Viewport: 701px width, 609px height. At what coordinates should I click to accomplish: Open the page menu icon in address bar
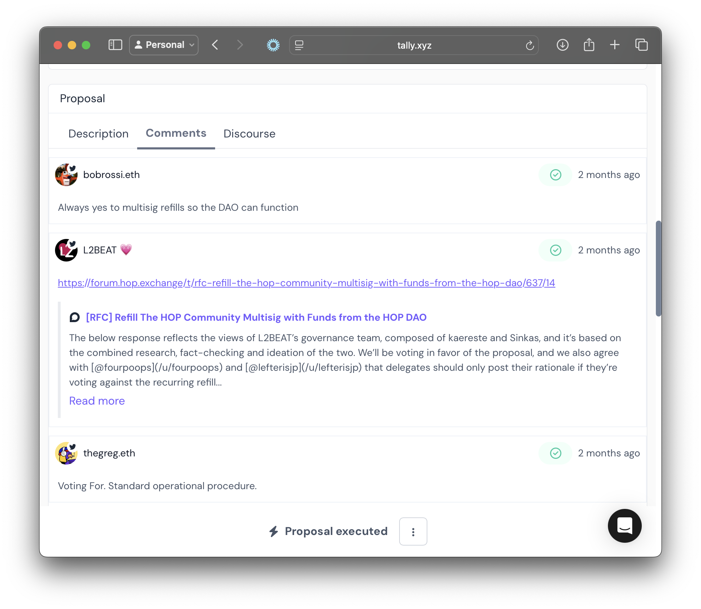tap(299, 45)
